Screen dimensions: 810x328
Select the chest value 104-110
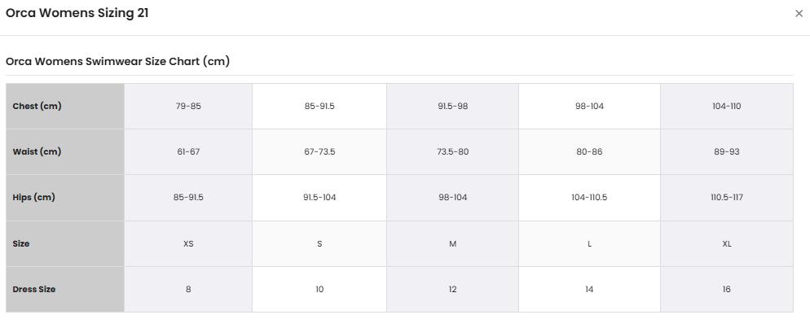(x=726, y=107)
